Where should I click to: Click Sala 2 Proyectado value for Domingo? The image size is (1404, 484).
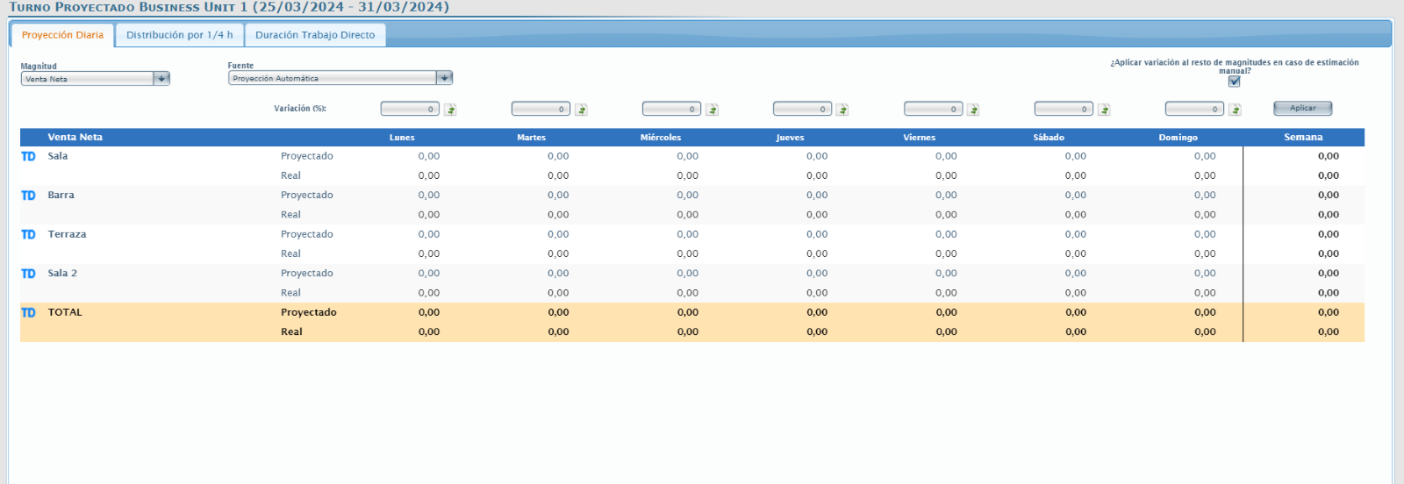click(1205, 274)
